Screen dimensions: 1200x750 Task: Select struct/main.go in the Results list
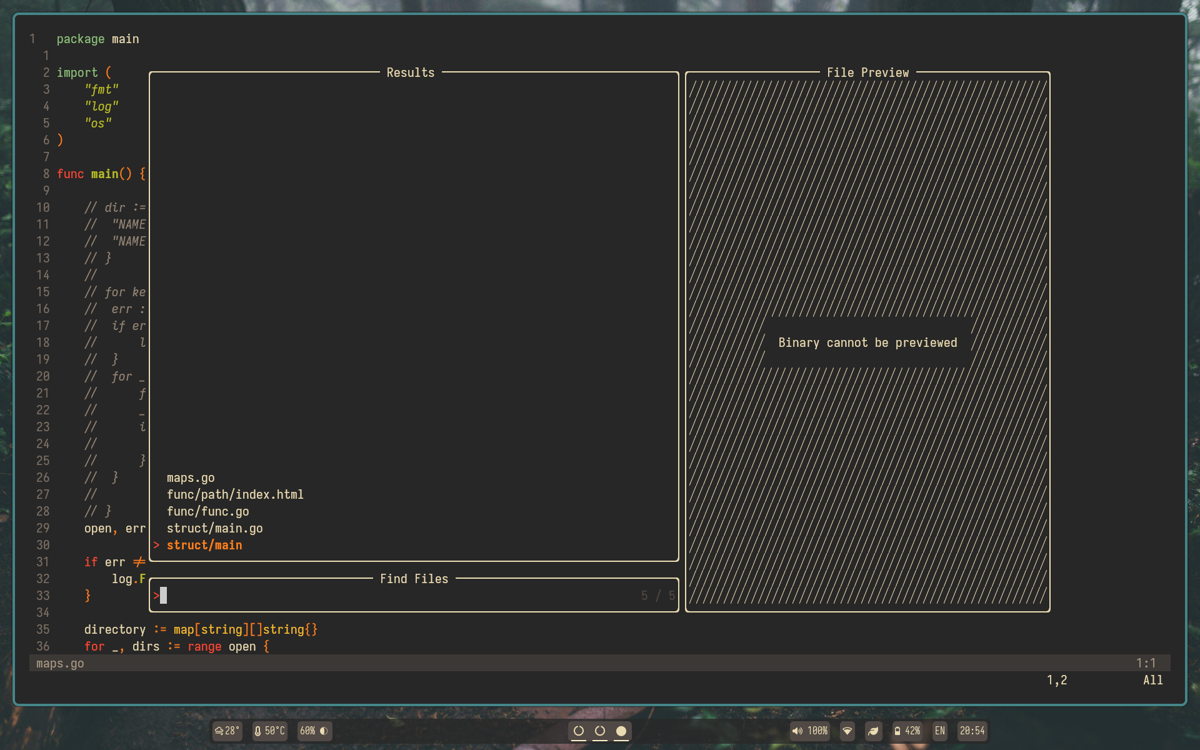coord(214,528)
